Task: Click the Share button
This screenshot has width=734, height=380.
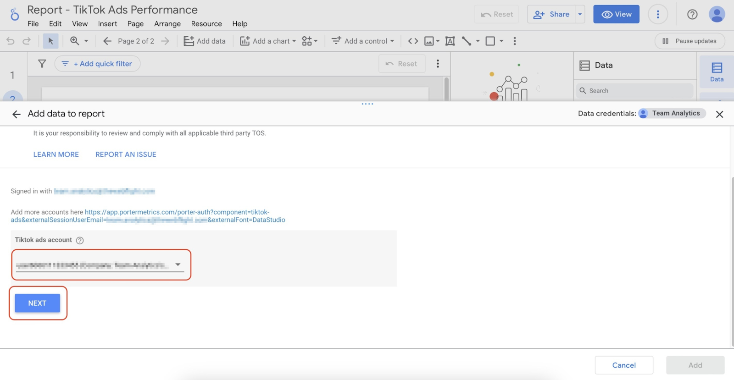Action: pyautogui.click(x=551, y=14)
